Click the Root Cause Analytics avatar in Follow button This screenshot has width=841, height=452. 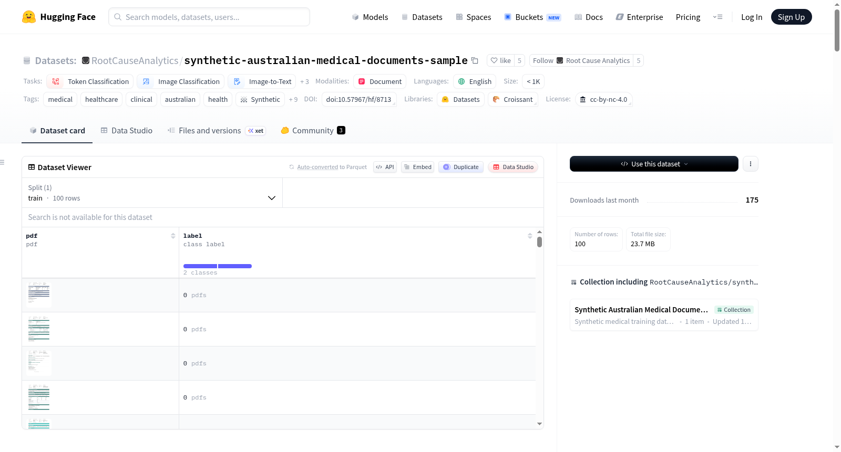pos(560,60)
